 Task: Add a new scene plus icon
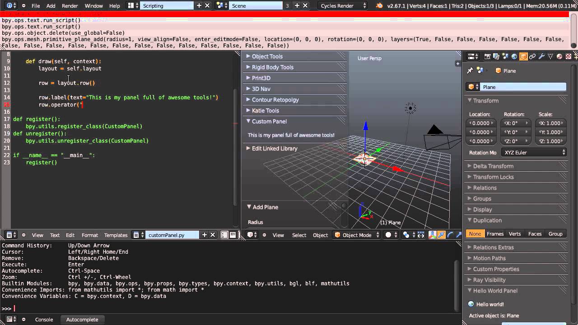click(297, 6)
